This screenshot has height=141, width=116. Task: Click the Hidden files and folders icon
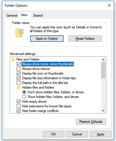(x=18, y=87)
